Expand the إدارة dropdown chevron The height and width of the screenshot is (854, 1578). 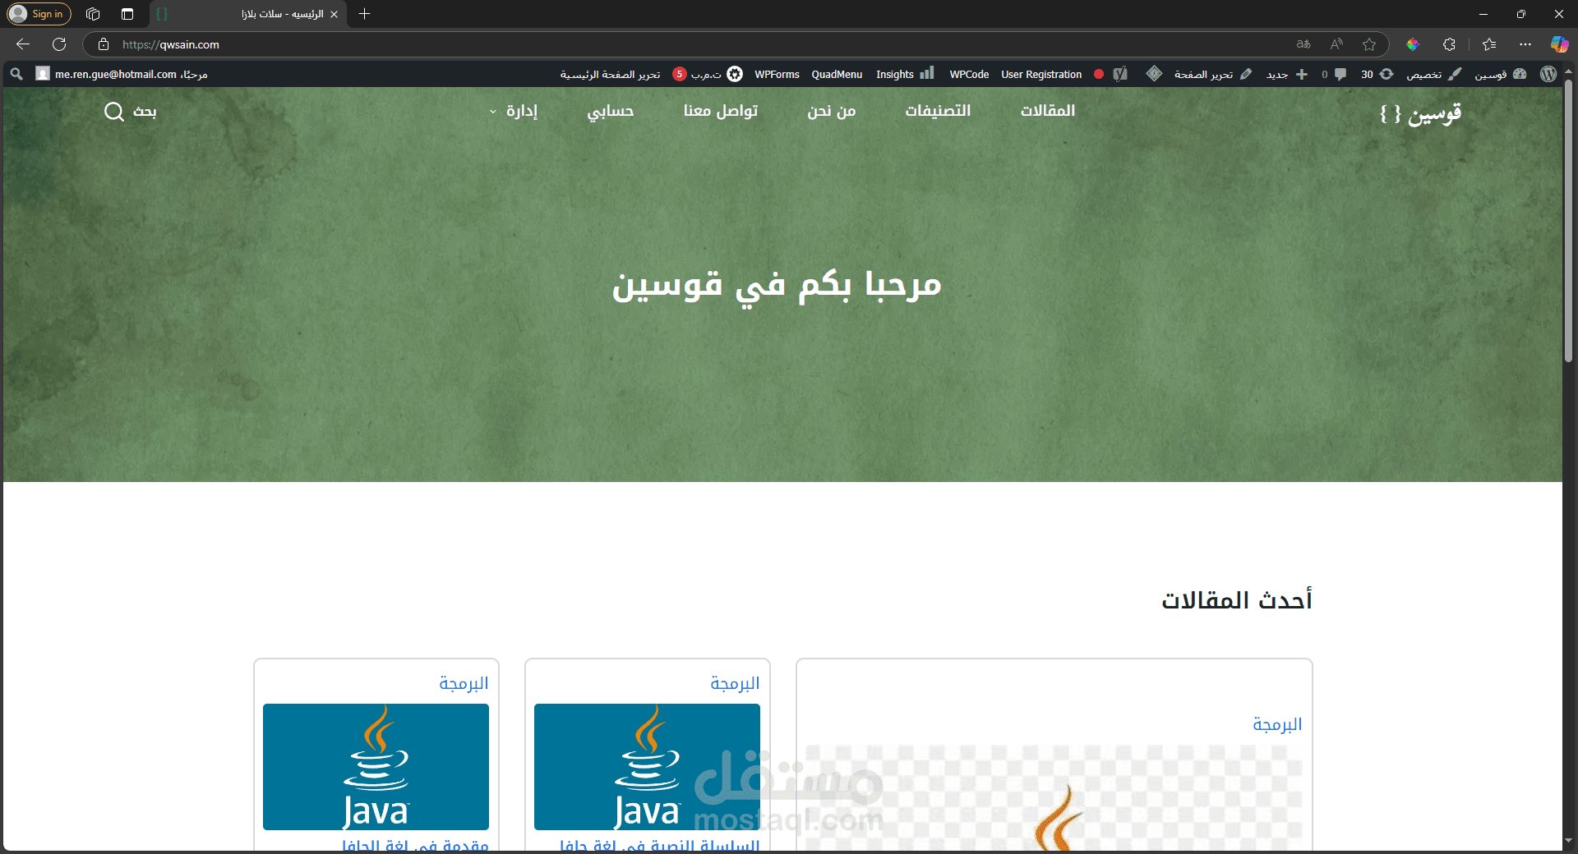click(493, 112)
